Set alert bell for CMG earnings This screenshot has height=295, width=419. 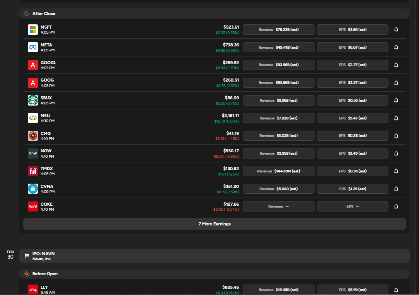pyautogui.click(x=396, y=136)
